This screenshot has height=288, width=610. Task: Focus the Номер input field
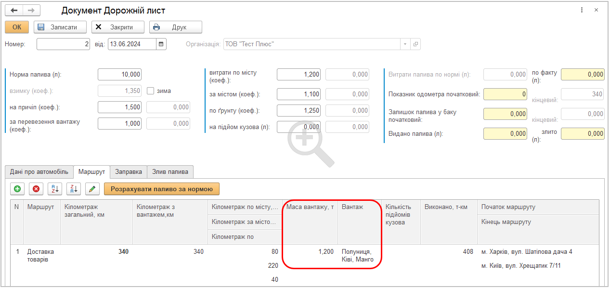coord(64,44)
